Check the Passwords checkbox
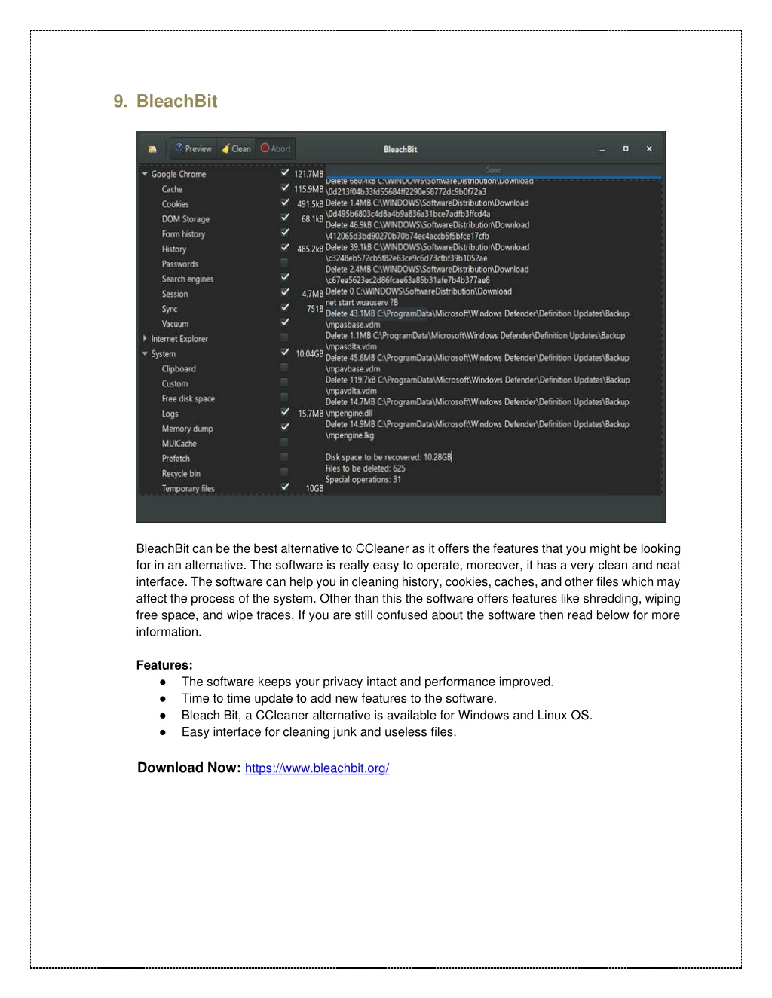772x998 pixels. click(285, 263)
